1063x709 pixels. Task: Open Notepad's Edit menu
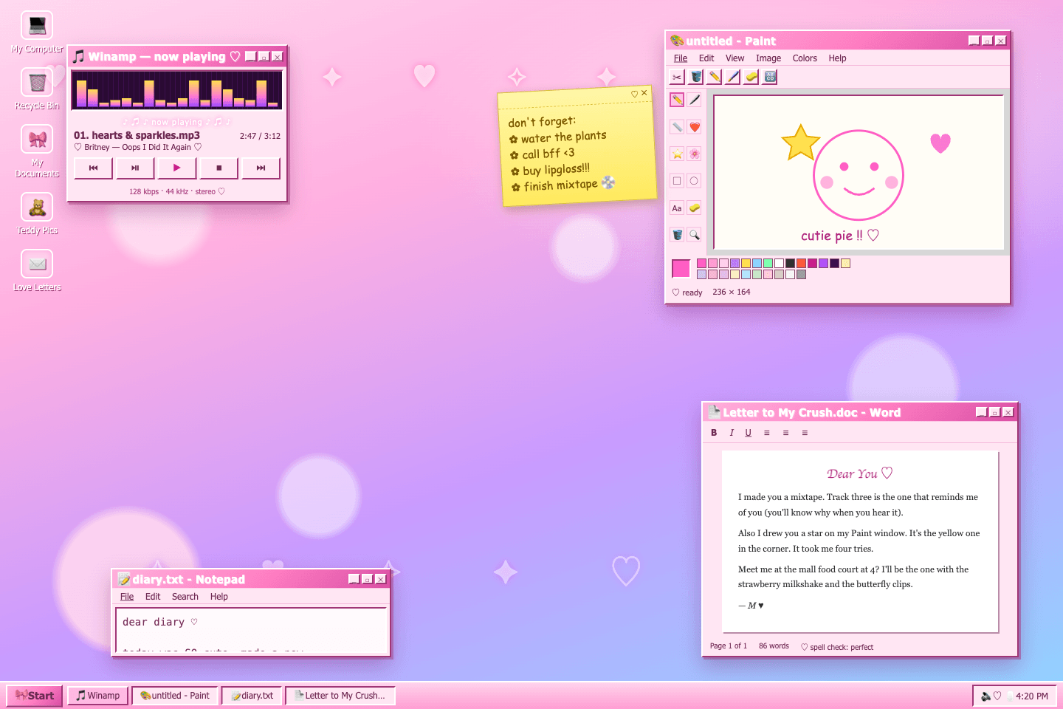coord(153,597)
